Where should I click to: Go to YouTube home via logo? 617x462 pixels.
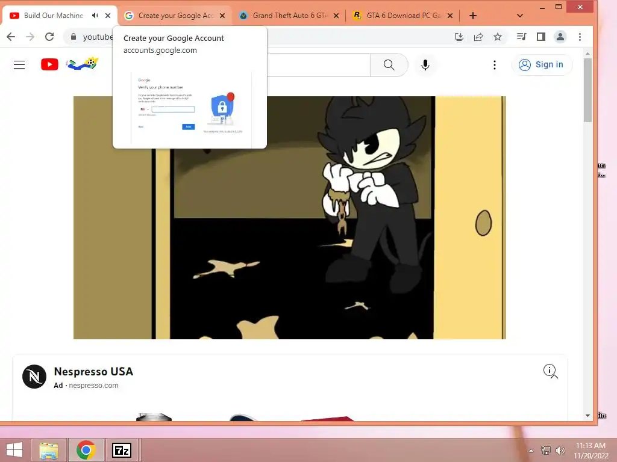49,64
